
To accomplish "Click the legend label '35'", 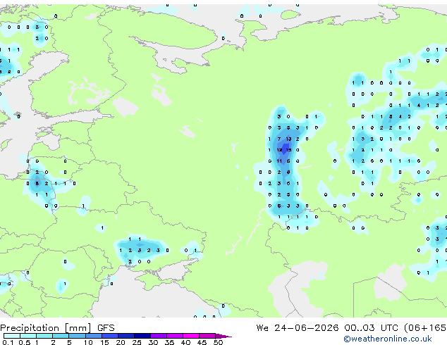I will click(169, 342).
